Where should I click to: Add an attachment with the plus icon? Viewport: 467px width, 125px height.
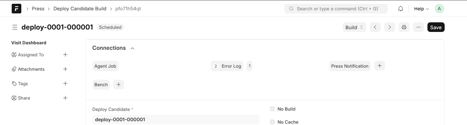coord(65,69)
